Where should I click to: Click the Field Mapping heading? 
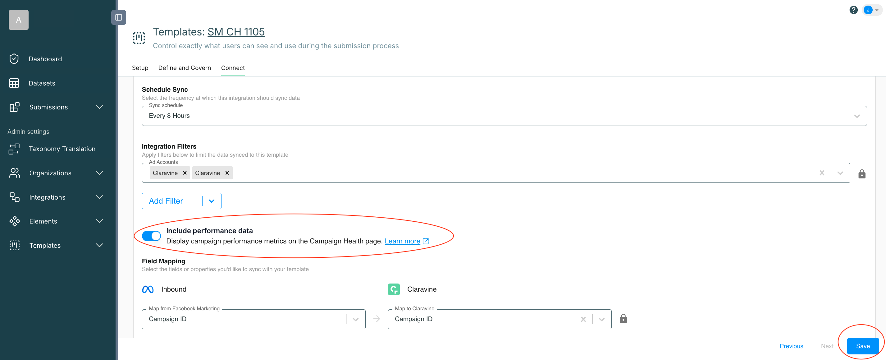pos(163,261)
